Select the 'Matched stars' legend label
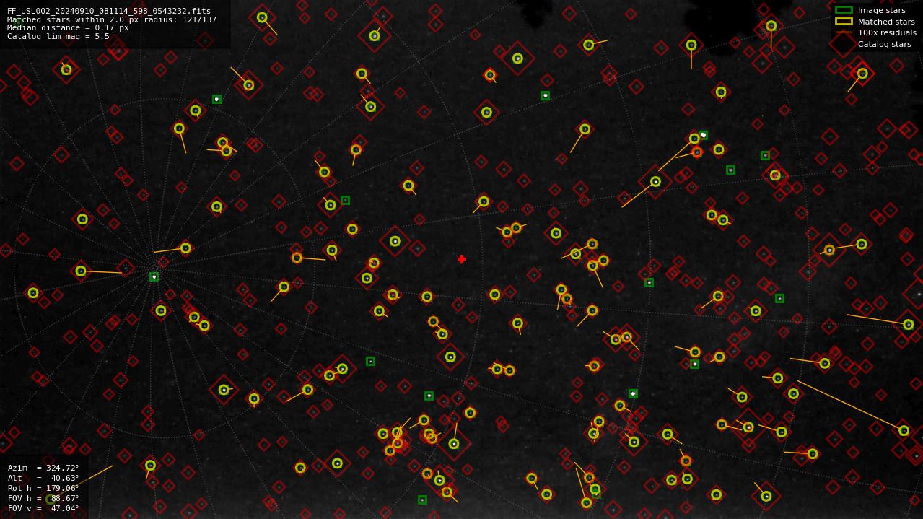The width and height of the screenshot is (923, 519). tap(886, 22)
